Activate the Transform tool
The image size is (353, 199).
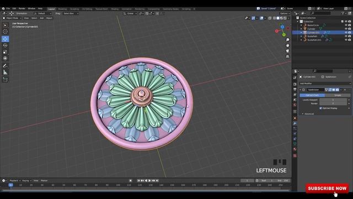coord(5,59)
